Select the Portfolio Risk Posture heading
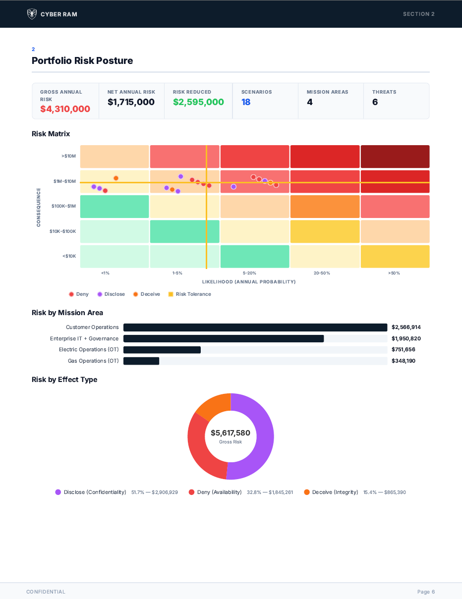 click(x=82, y=60)
